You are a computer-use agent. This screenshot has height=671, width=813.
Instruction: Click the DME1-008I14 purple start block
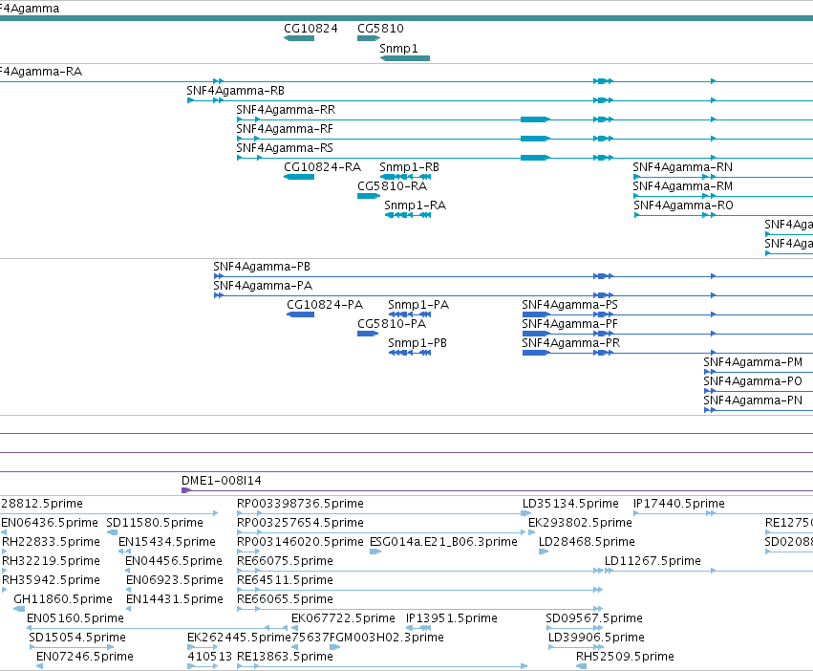(x=186, y=490)
